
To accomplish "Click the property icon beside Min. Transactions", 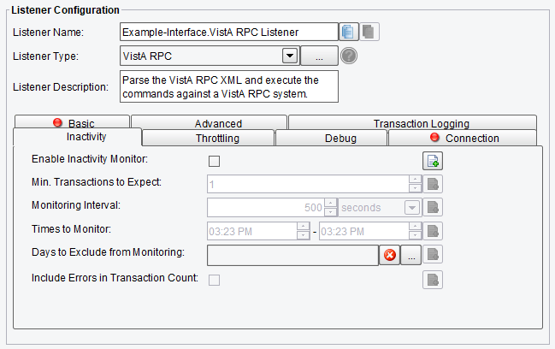I will [x=433, y=184].
